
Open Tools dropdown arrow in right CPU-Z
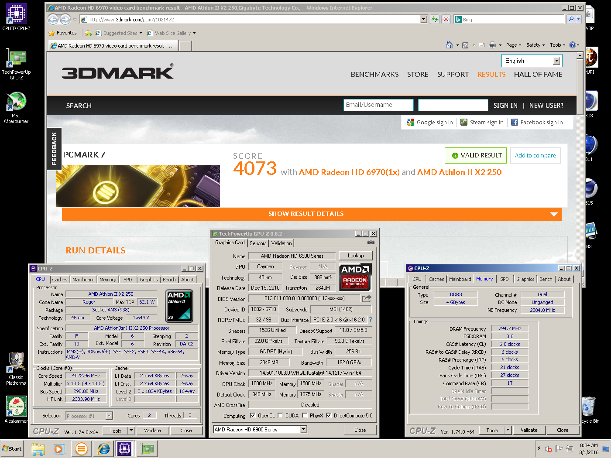point(507,430)
